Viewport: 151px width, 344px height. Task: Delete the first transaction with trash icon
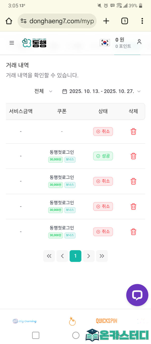pos(133,131)
